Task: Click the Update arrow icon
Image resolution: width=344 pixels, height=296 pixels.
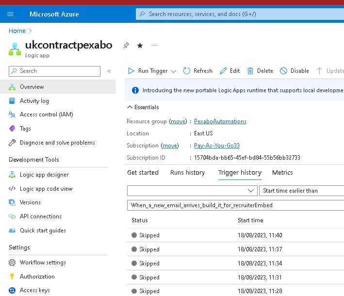Action: coord(319,71)
